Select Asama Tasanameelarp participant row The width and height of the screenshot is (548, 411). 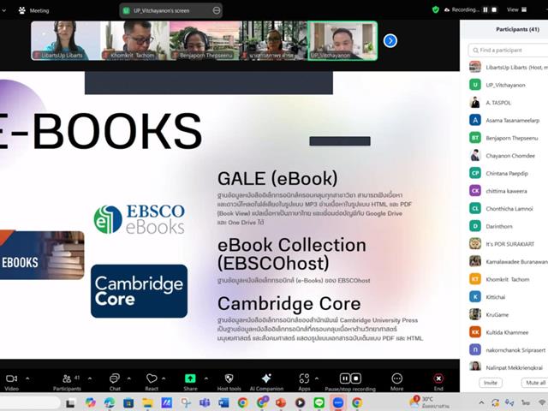509,120
